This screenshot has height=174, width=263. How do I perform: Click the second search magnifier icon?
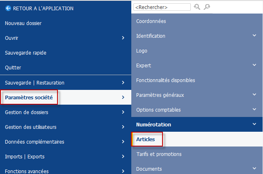click(x=207, y=7)
